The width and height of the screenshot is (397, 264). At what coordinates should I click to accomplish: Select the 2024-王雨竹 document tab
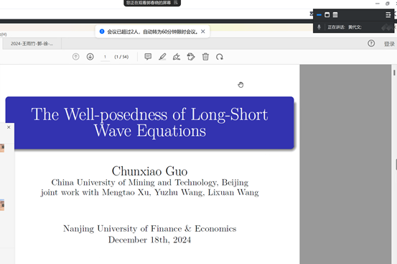(32, 44)
